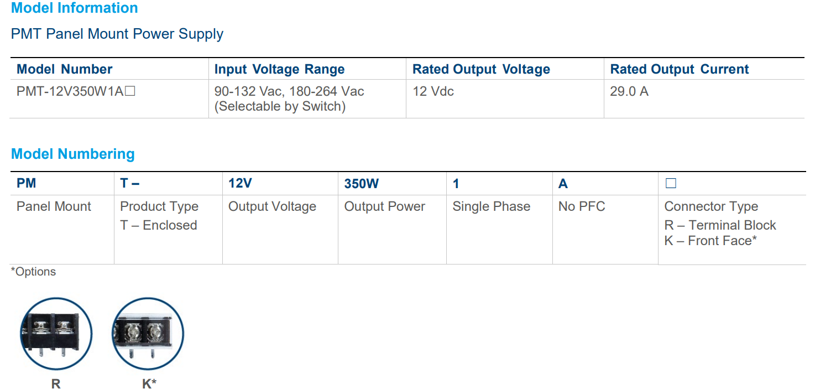Screen dimensions: 815x389
Task: Click the "*Options" footnote text
Action: (x=34, y=272)
